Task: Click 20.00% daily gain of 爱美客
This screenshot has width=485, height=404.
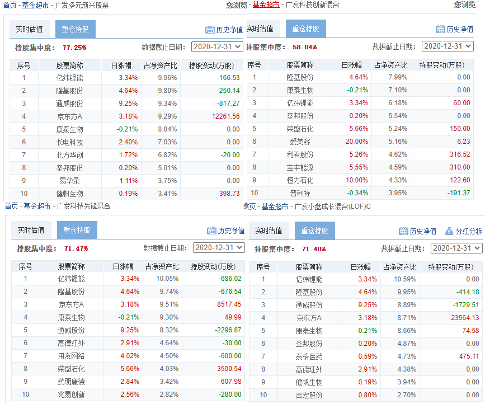Action: pyautogui.click(x=357, y=142)
